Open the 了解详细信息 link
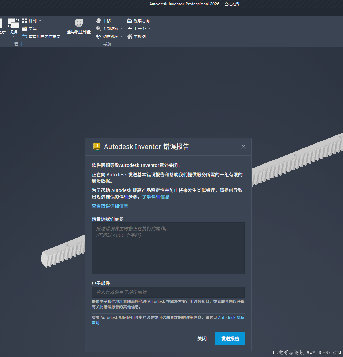 (156, 197)
